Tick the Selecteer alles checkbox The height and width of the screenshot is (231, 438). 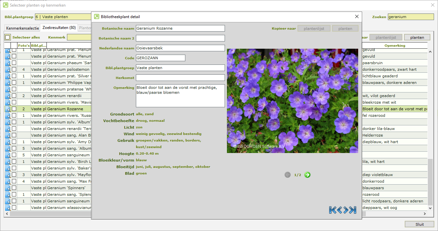click(x=7, y=38)
